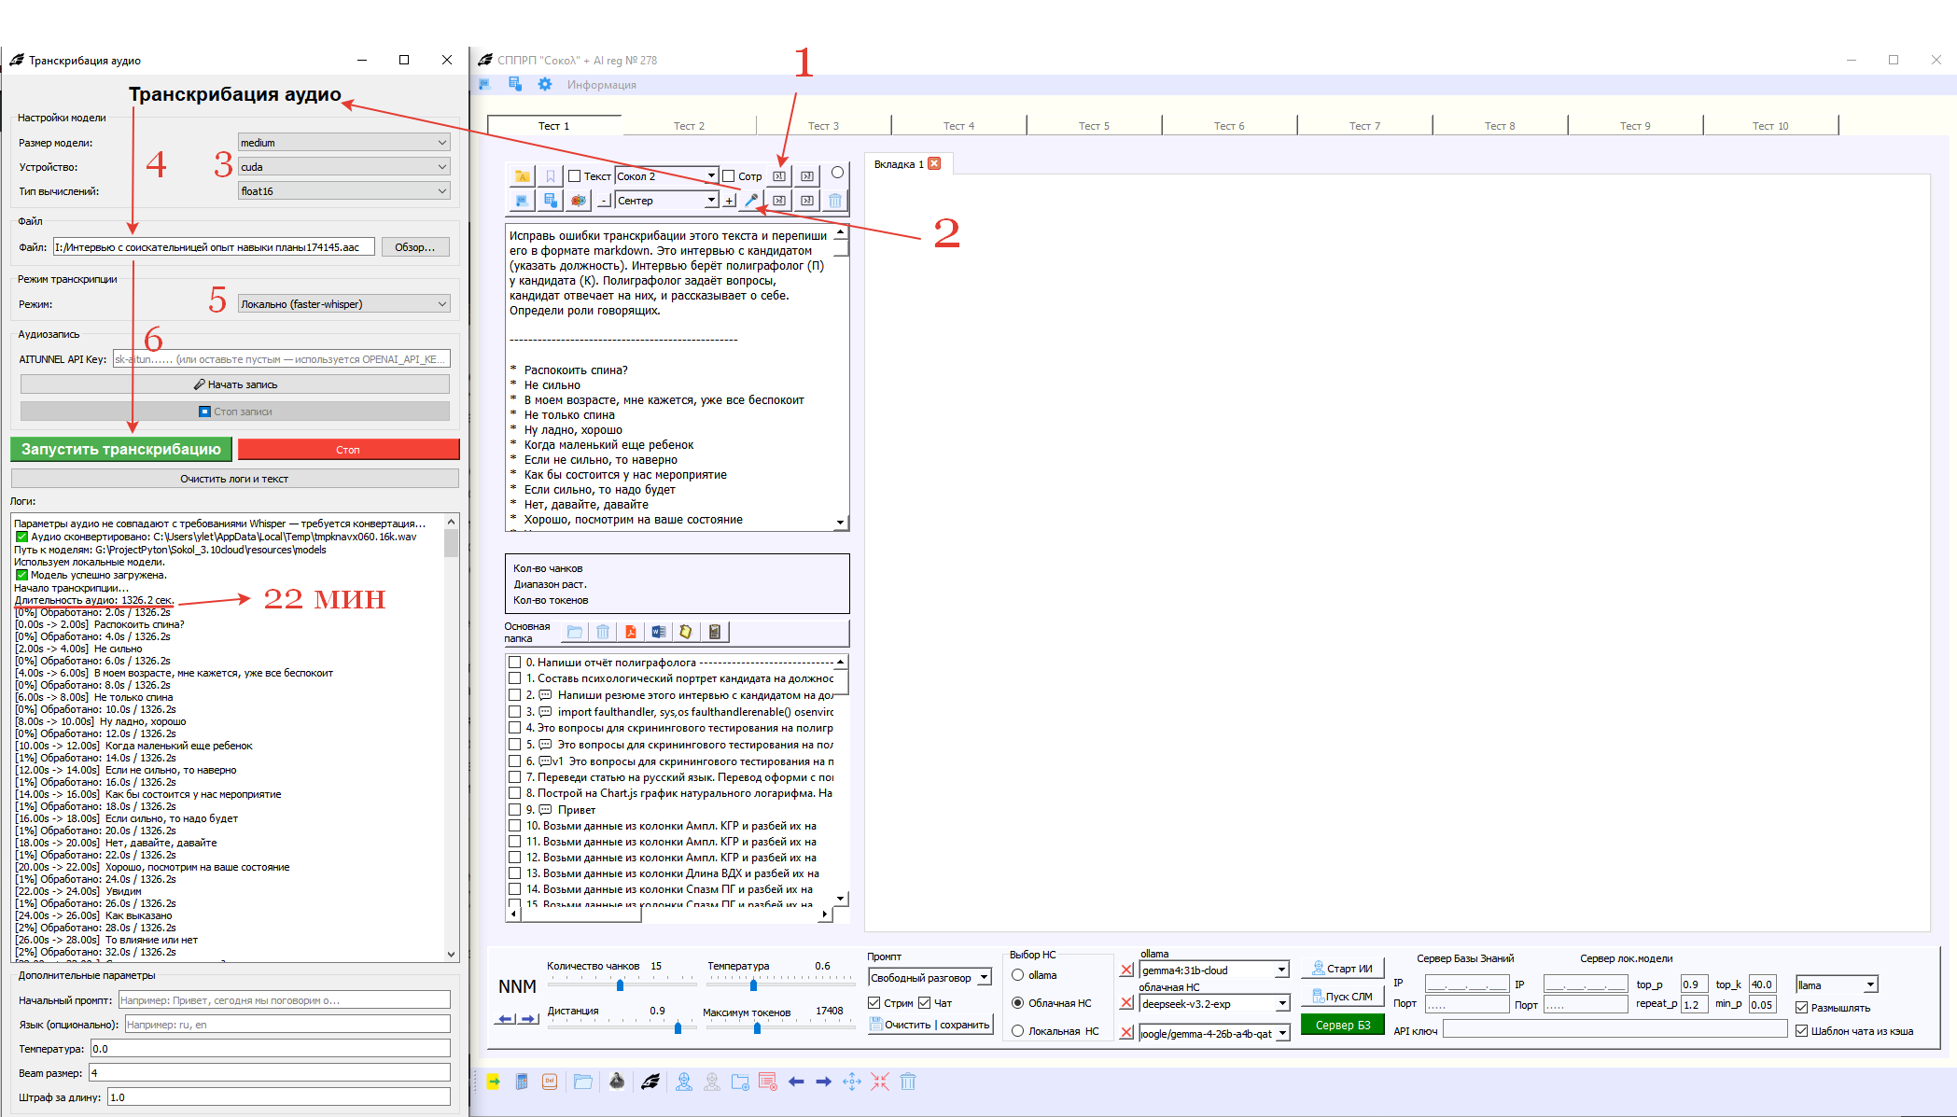Click yellow sticky notes icon
Viewport: 1957px width, 1117px height.
(686, 632)
